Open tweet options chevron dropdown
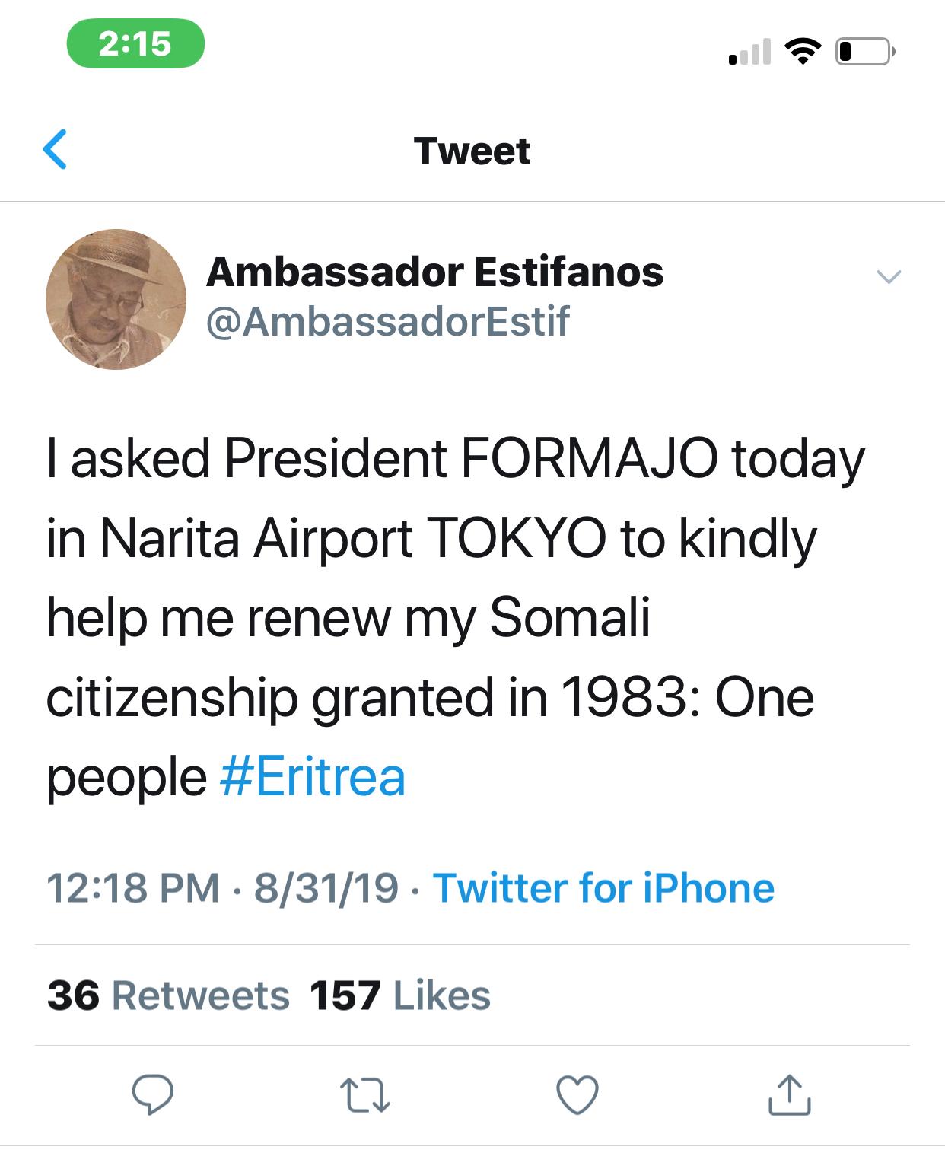This screenshot has height=1153, width=945. pyautogui.click(x=889, y=276)
